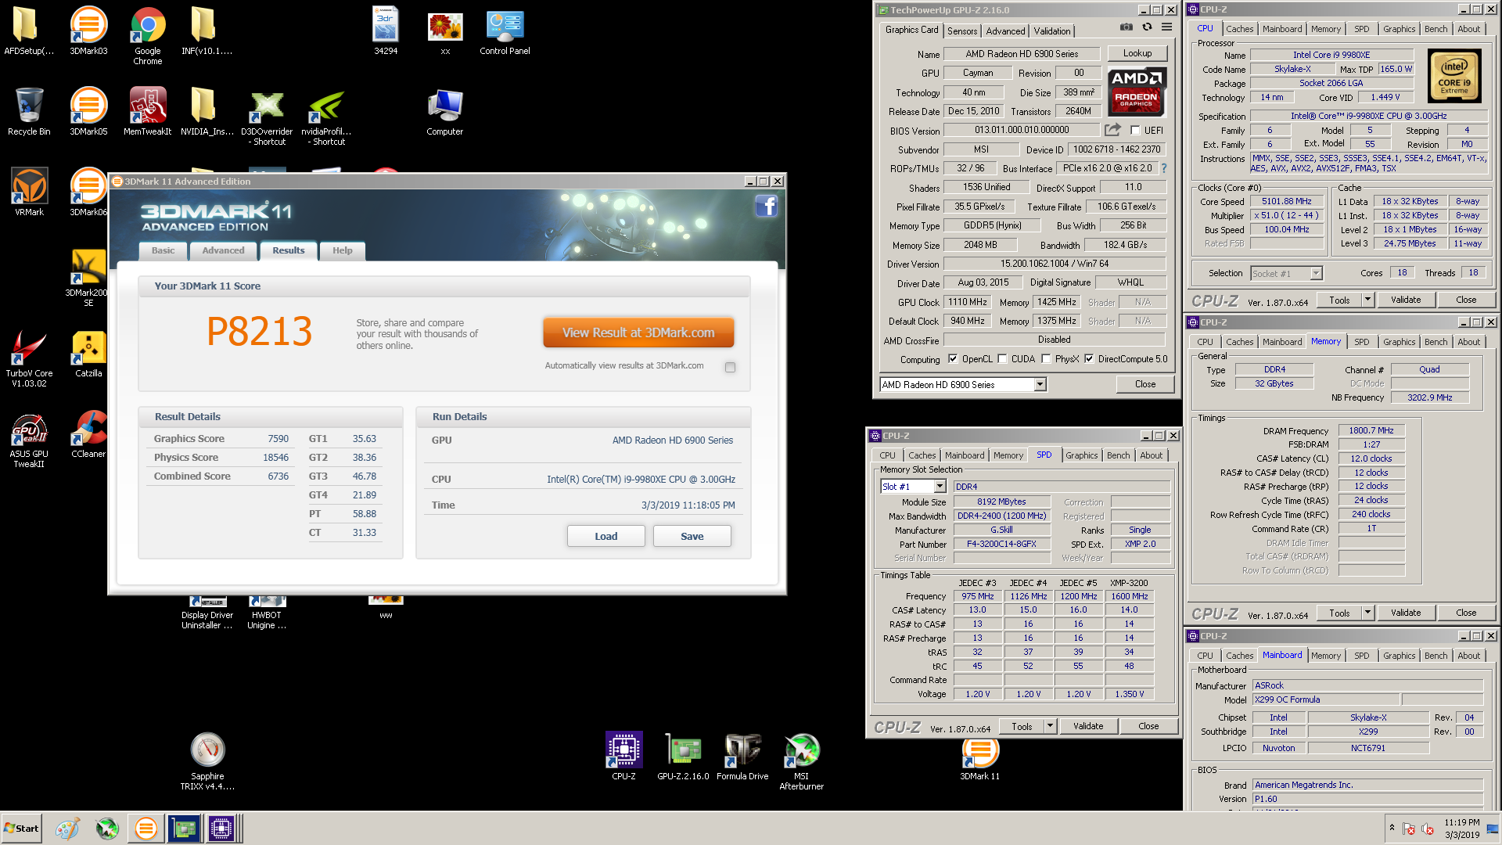
Task: Switch to the Validation tab in GPU-Z
Action: tap(1051, 31)
